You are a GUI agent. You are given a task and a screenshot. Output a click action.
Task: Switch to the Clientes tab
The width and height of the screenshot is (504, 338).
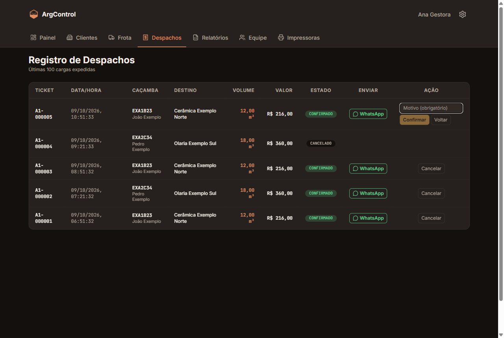point(82,38)
